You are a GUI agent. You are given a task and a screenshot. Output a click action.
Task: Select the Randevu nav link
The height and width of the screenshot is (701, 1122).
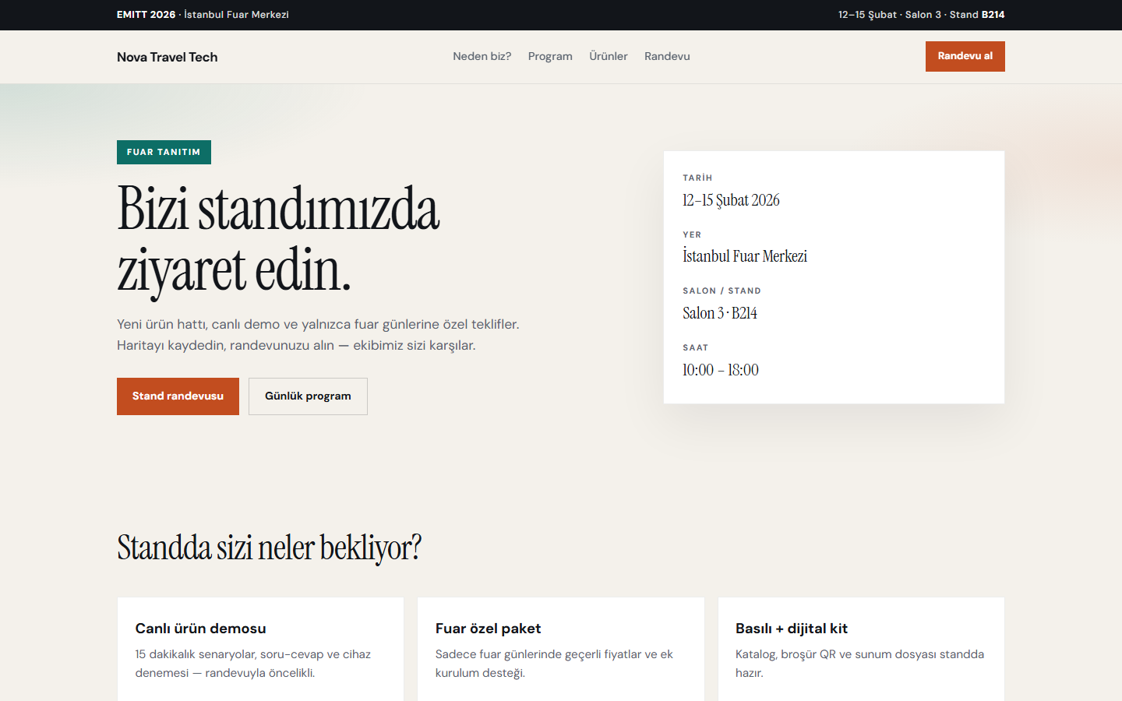pos(667,56)
